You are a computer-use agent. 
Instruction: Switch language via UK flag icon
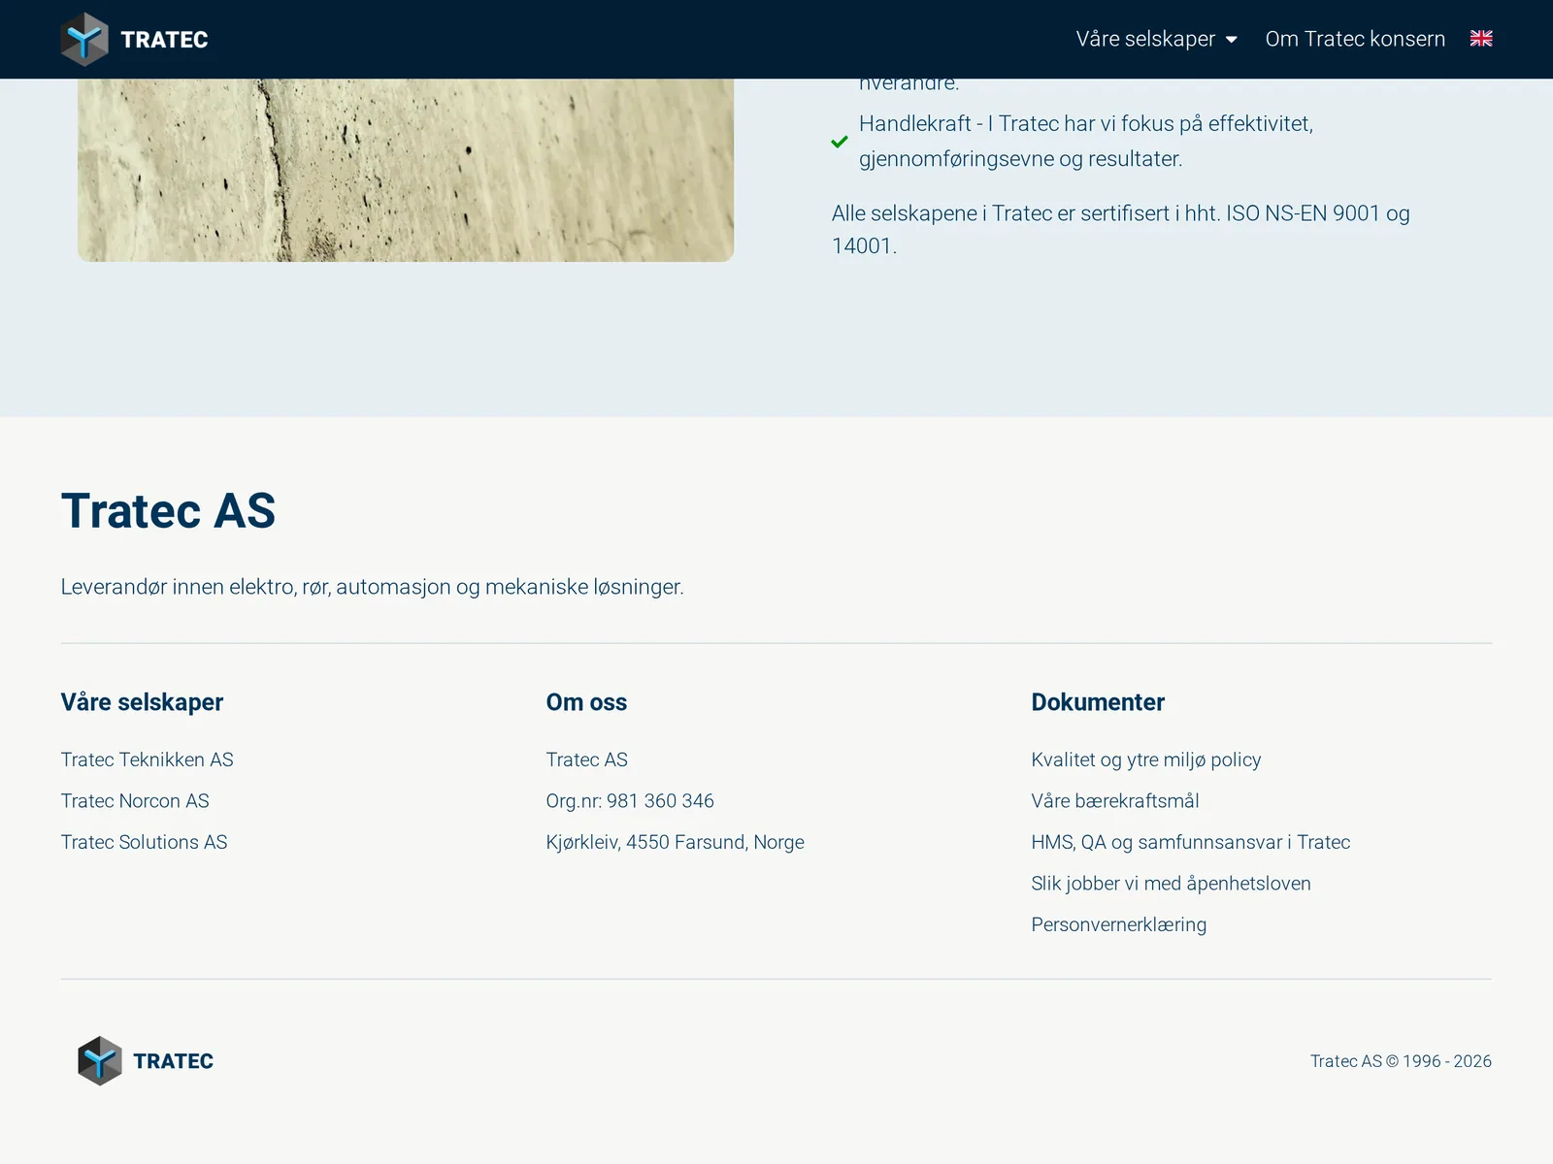click(1481, 39)
